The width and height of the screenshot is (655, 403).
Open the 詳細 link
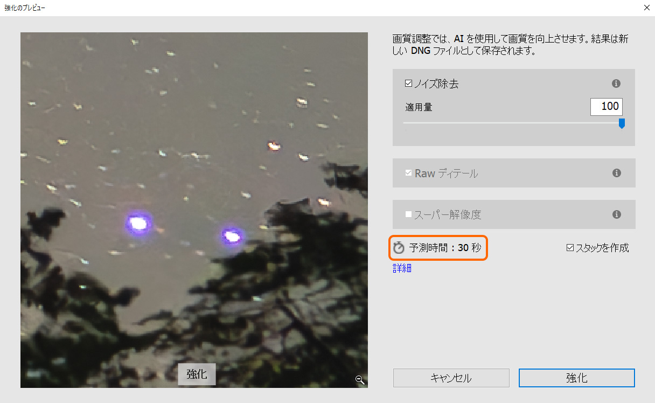(x=402, y=268)
